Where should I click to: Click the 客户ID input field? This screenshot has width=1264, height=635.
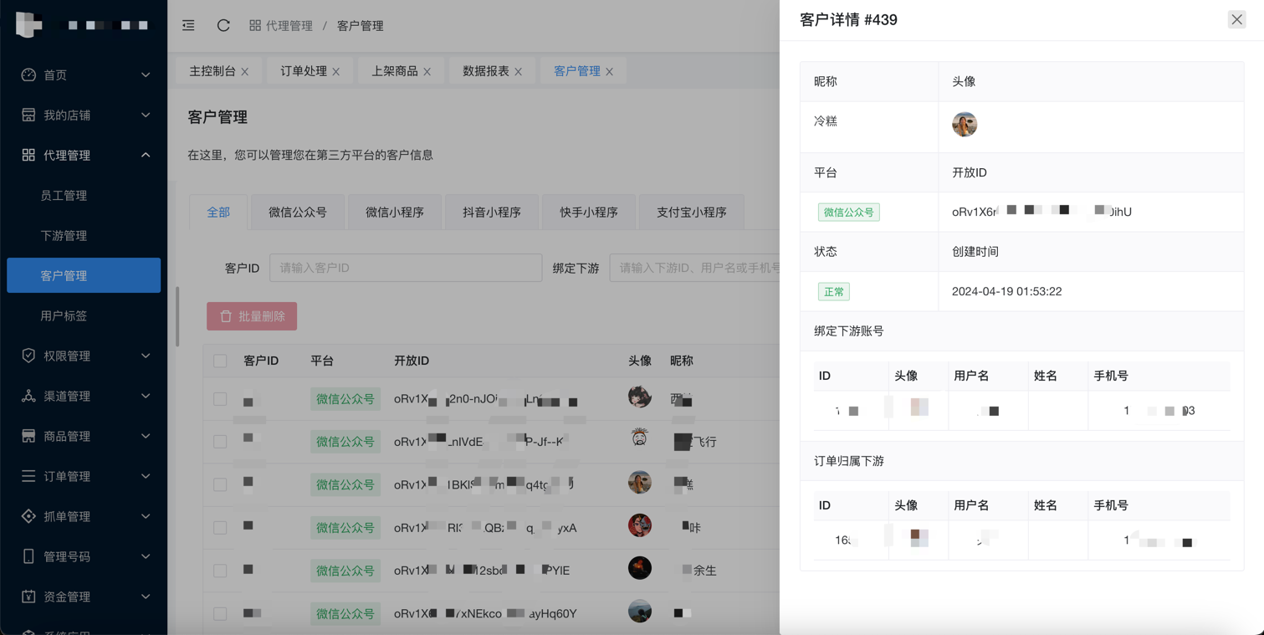pyautogui.click(x=406, y=268)
